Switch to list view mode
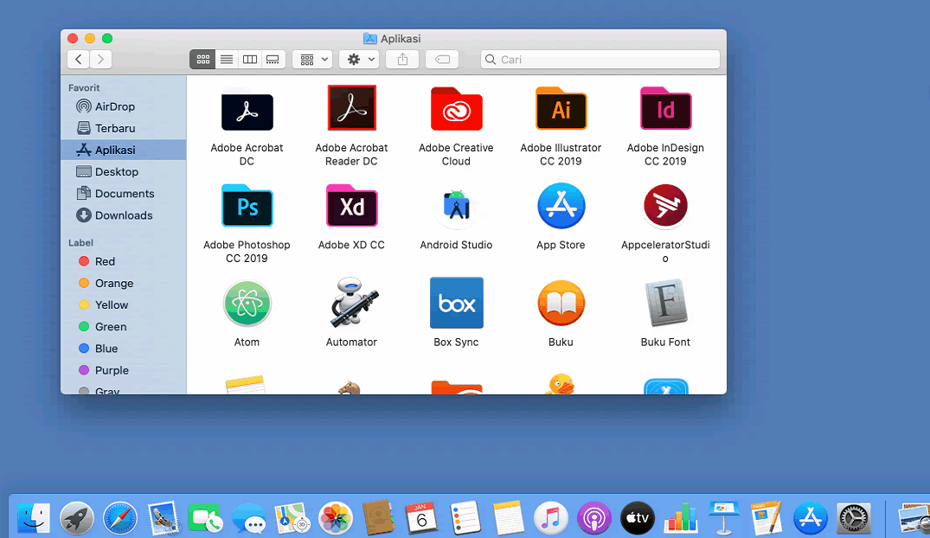The width and height of the screenshot is (930, 538). pos(227,60)
